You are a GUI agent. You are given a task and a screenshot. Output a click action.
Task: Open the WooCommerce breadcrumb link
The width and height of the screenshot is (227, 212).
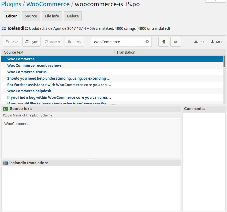[48, 4]
